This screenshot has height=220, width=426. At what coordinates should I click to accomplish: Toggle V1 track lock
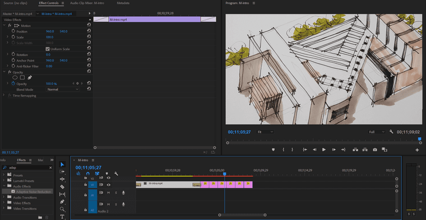click(85, 185)
